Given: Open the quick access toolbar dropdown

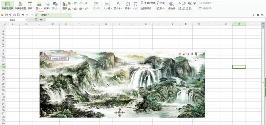Looking at the screenshot, I should tap(32, 15).
